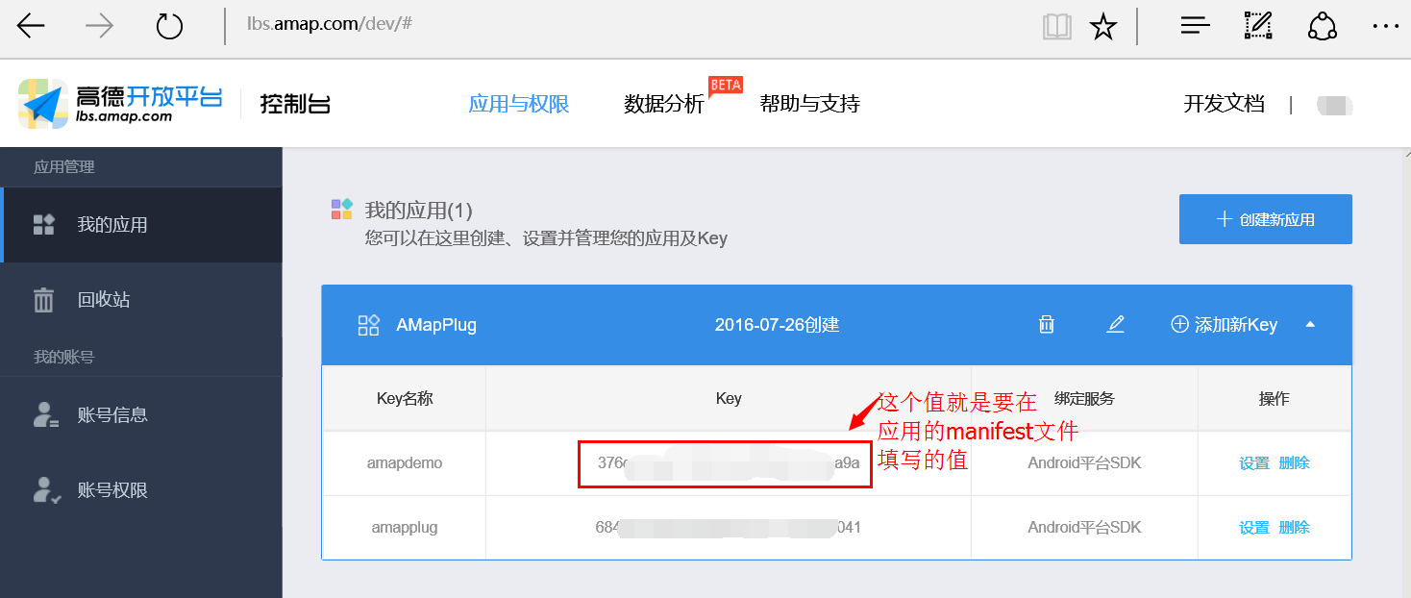Select 账号信息 in sidebar
1411x598 pixels.
(141, 415)
